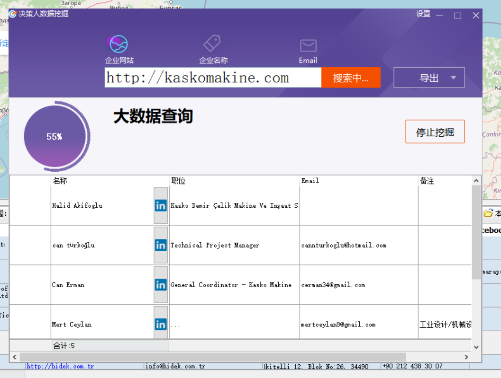Expand the 导出 dropdown arrow
The width and height of the screenshot is (501, 378).
tap(454, 78)
